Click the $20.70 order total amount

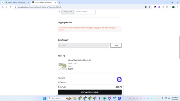pyautogui.click(x=119, y=87)
